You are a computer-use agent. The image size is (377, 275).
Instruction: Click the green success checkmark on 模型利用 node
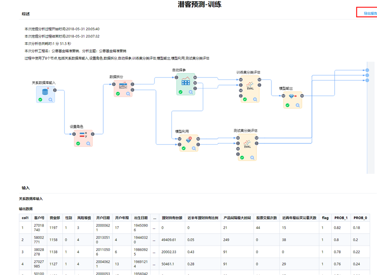(x=183, y=148)
